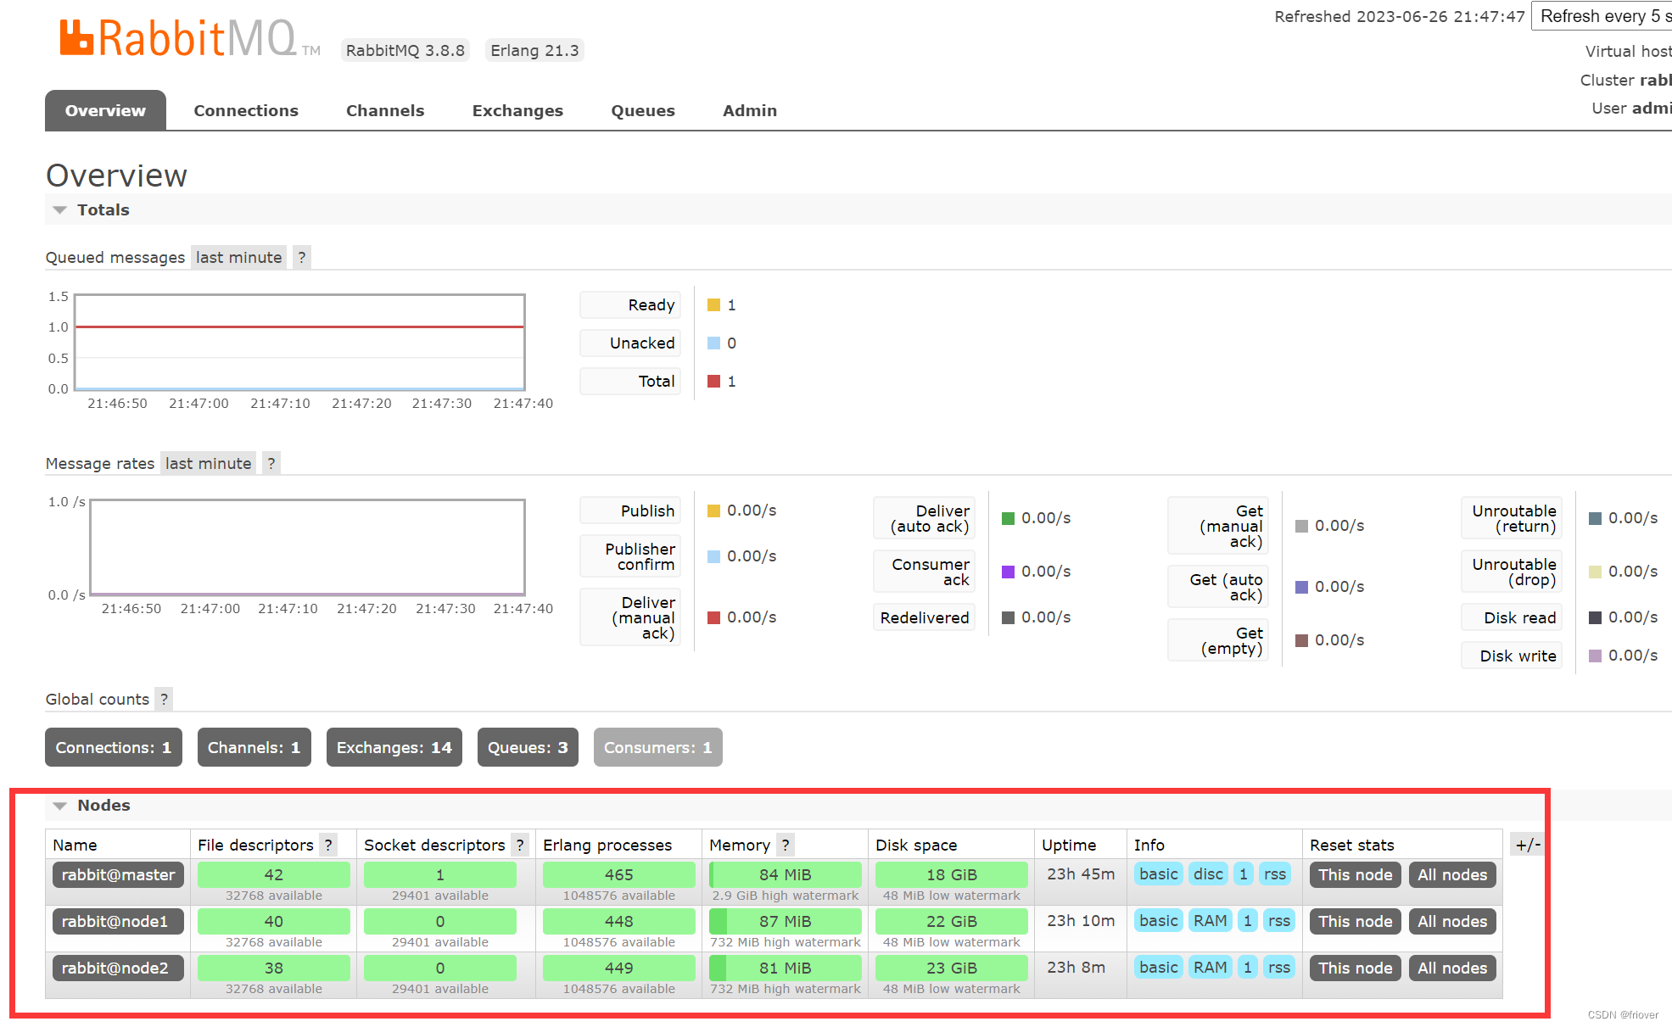Image resolution: width=1672 pixels, height=1027 pixels.
Task: Click the Total red color swatch
Action: (714, 382)
